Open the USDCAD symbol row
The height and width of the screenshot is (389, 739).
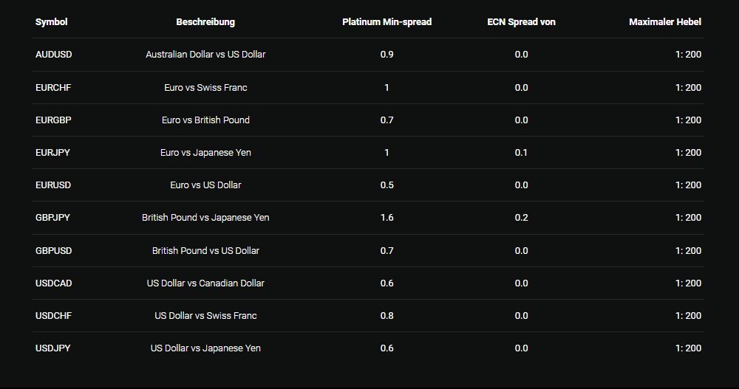pyautogui.click(x=54, y=283)
